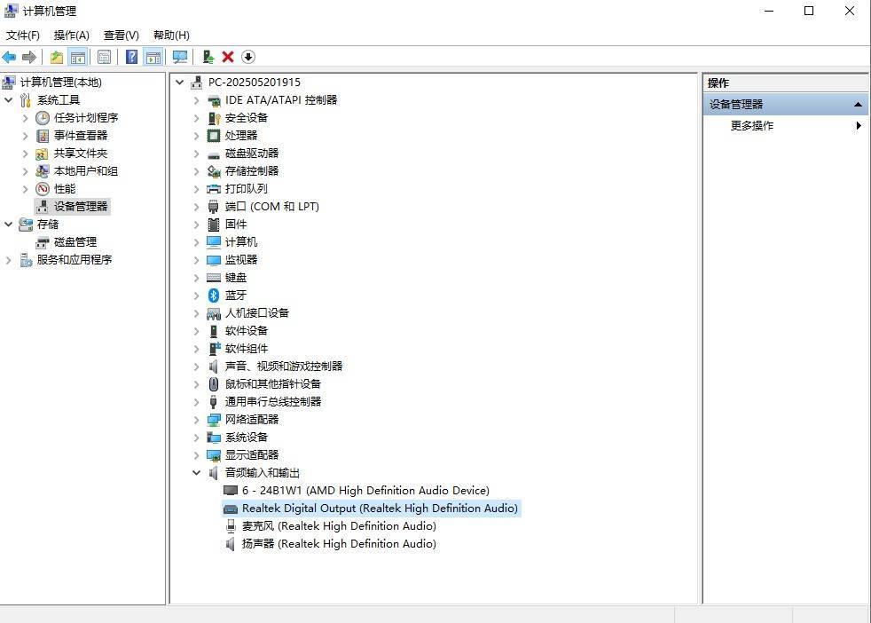Collapse the 设备管理器 section in the actions pane
This screenshot has height=623, width=871.
click(x=858, y=105)
